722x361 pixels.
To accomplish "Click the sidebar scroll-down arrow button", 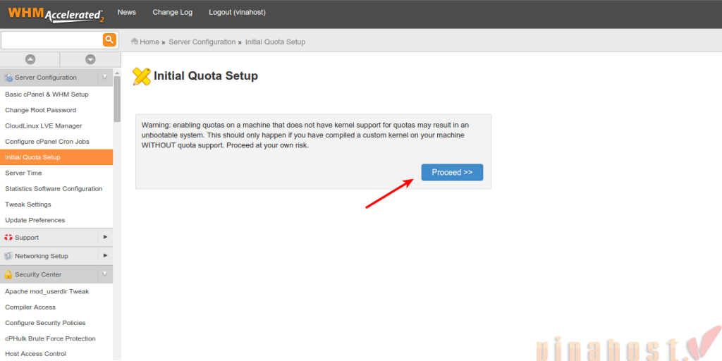I will click(x=90, y=60).
